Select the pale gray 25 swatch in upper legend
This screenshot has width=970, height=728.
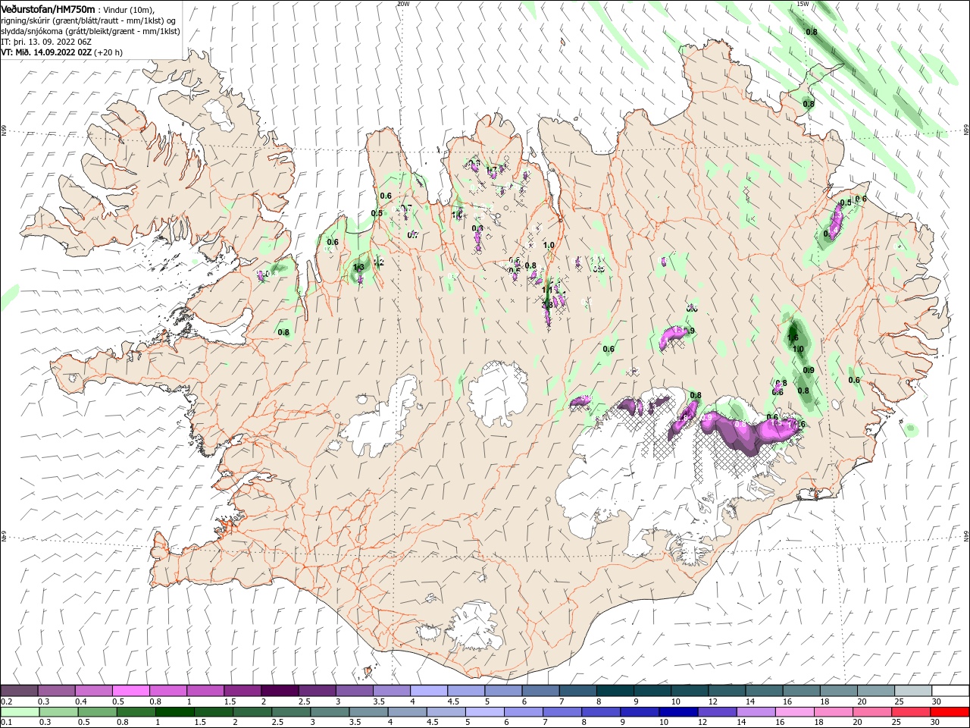[913, 691]
